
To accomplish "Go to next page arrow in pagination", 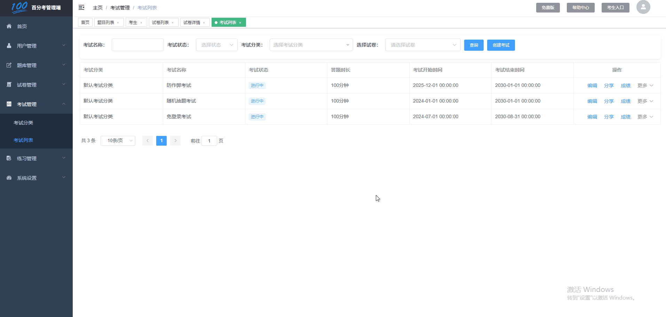I will 175,141.
